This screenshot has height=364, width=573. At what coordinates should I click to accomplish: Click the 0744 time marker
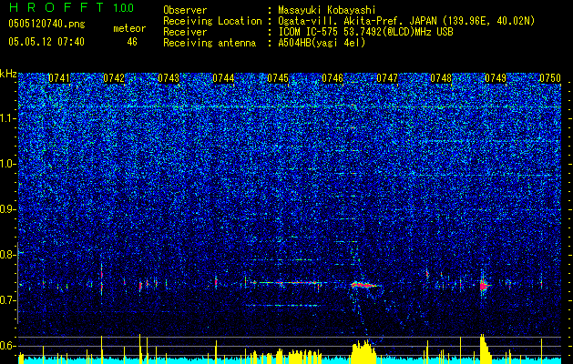click(x=223, y=78)
